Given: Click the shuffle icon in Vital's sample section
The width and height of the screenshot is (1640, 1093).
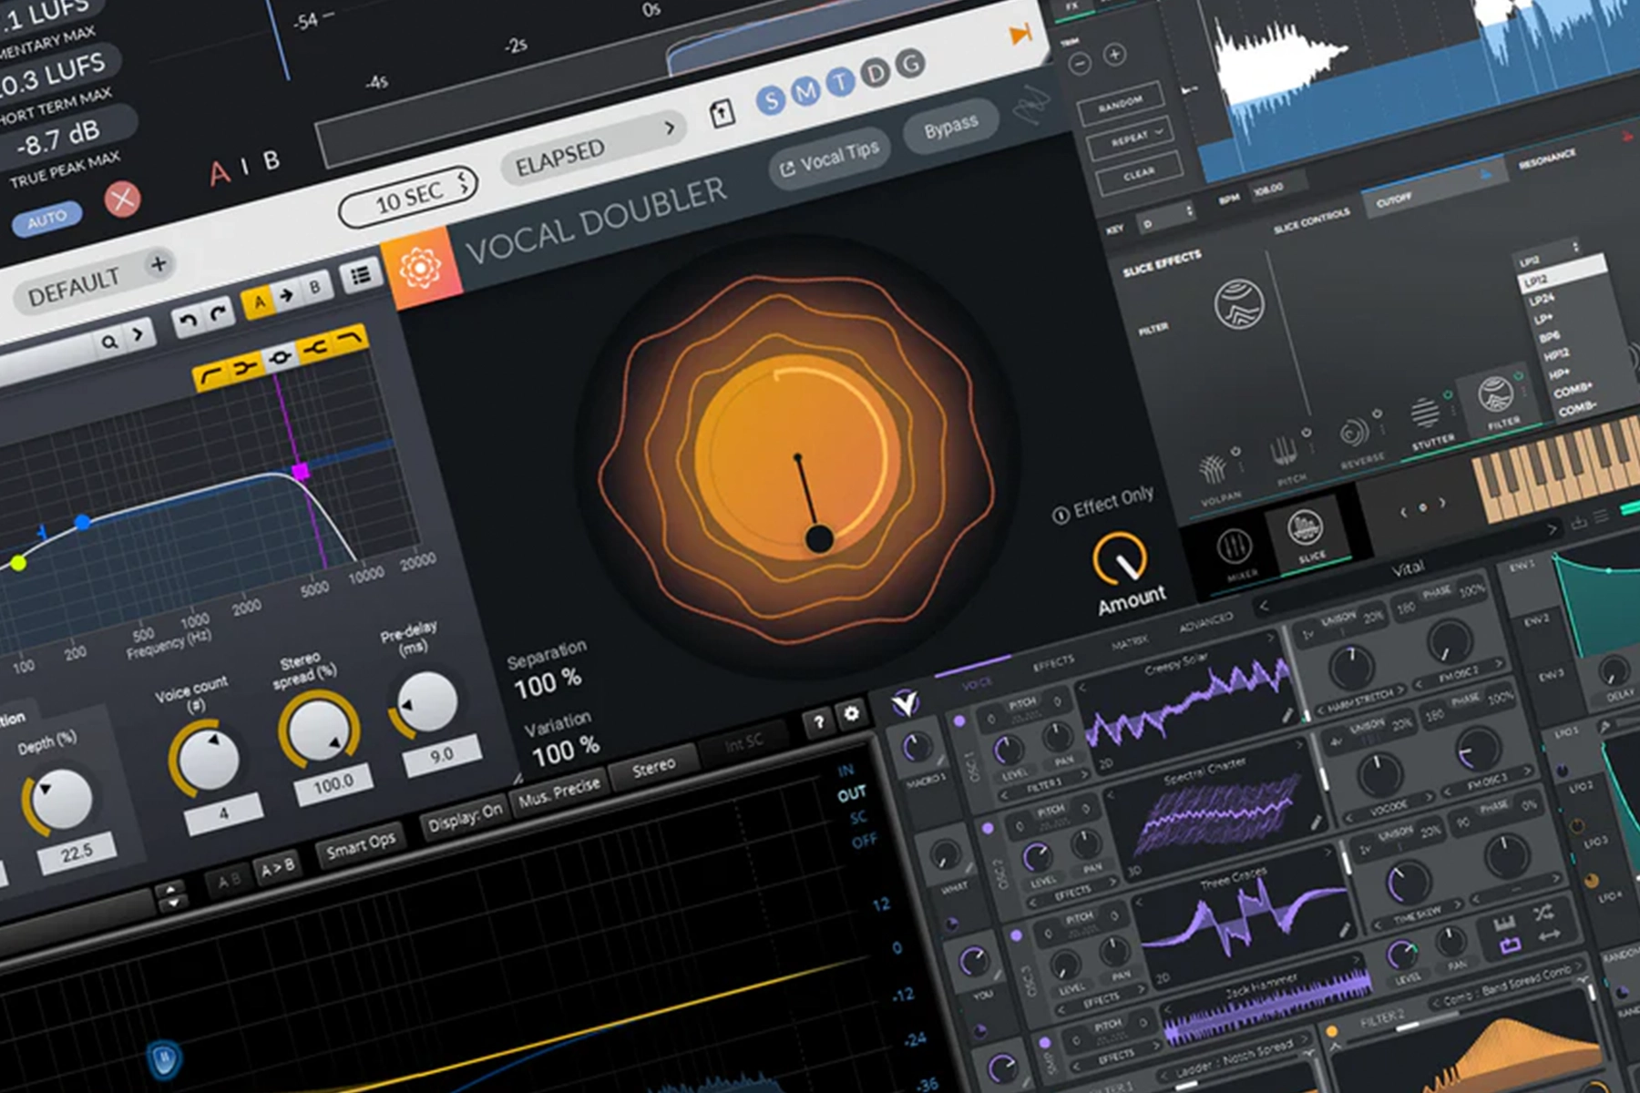Looking at the screenshot, I should [1542, 912].
